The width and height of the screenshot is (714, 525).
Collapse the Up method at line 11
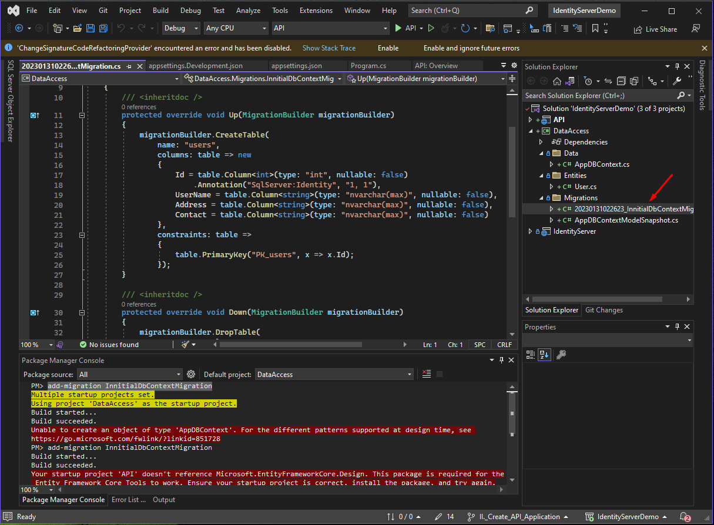(82, 116)
